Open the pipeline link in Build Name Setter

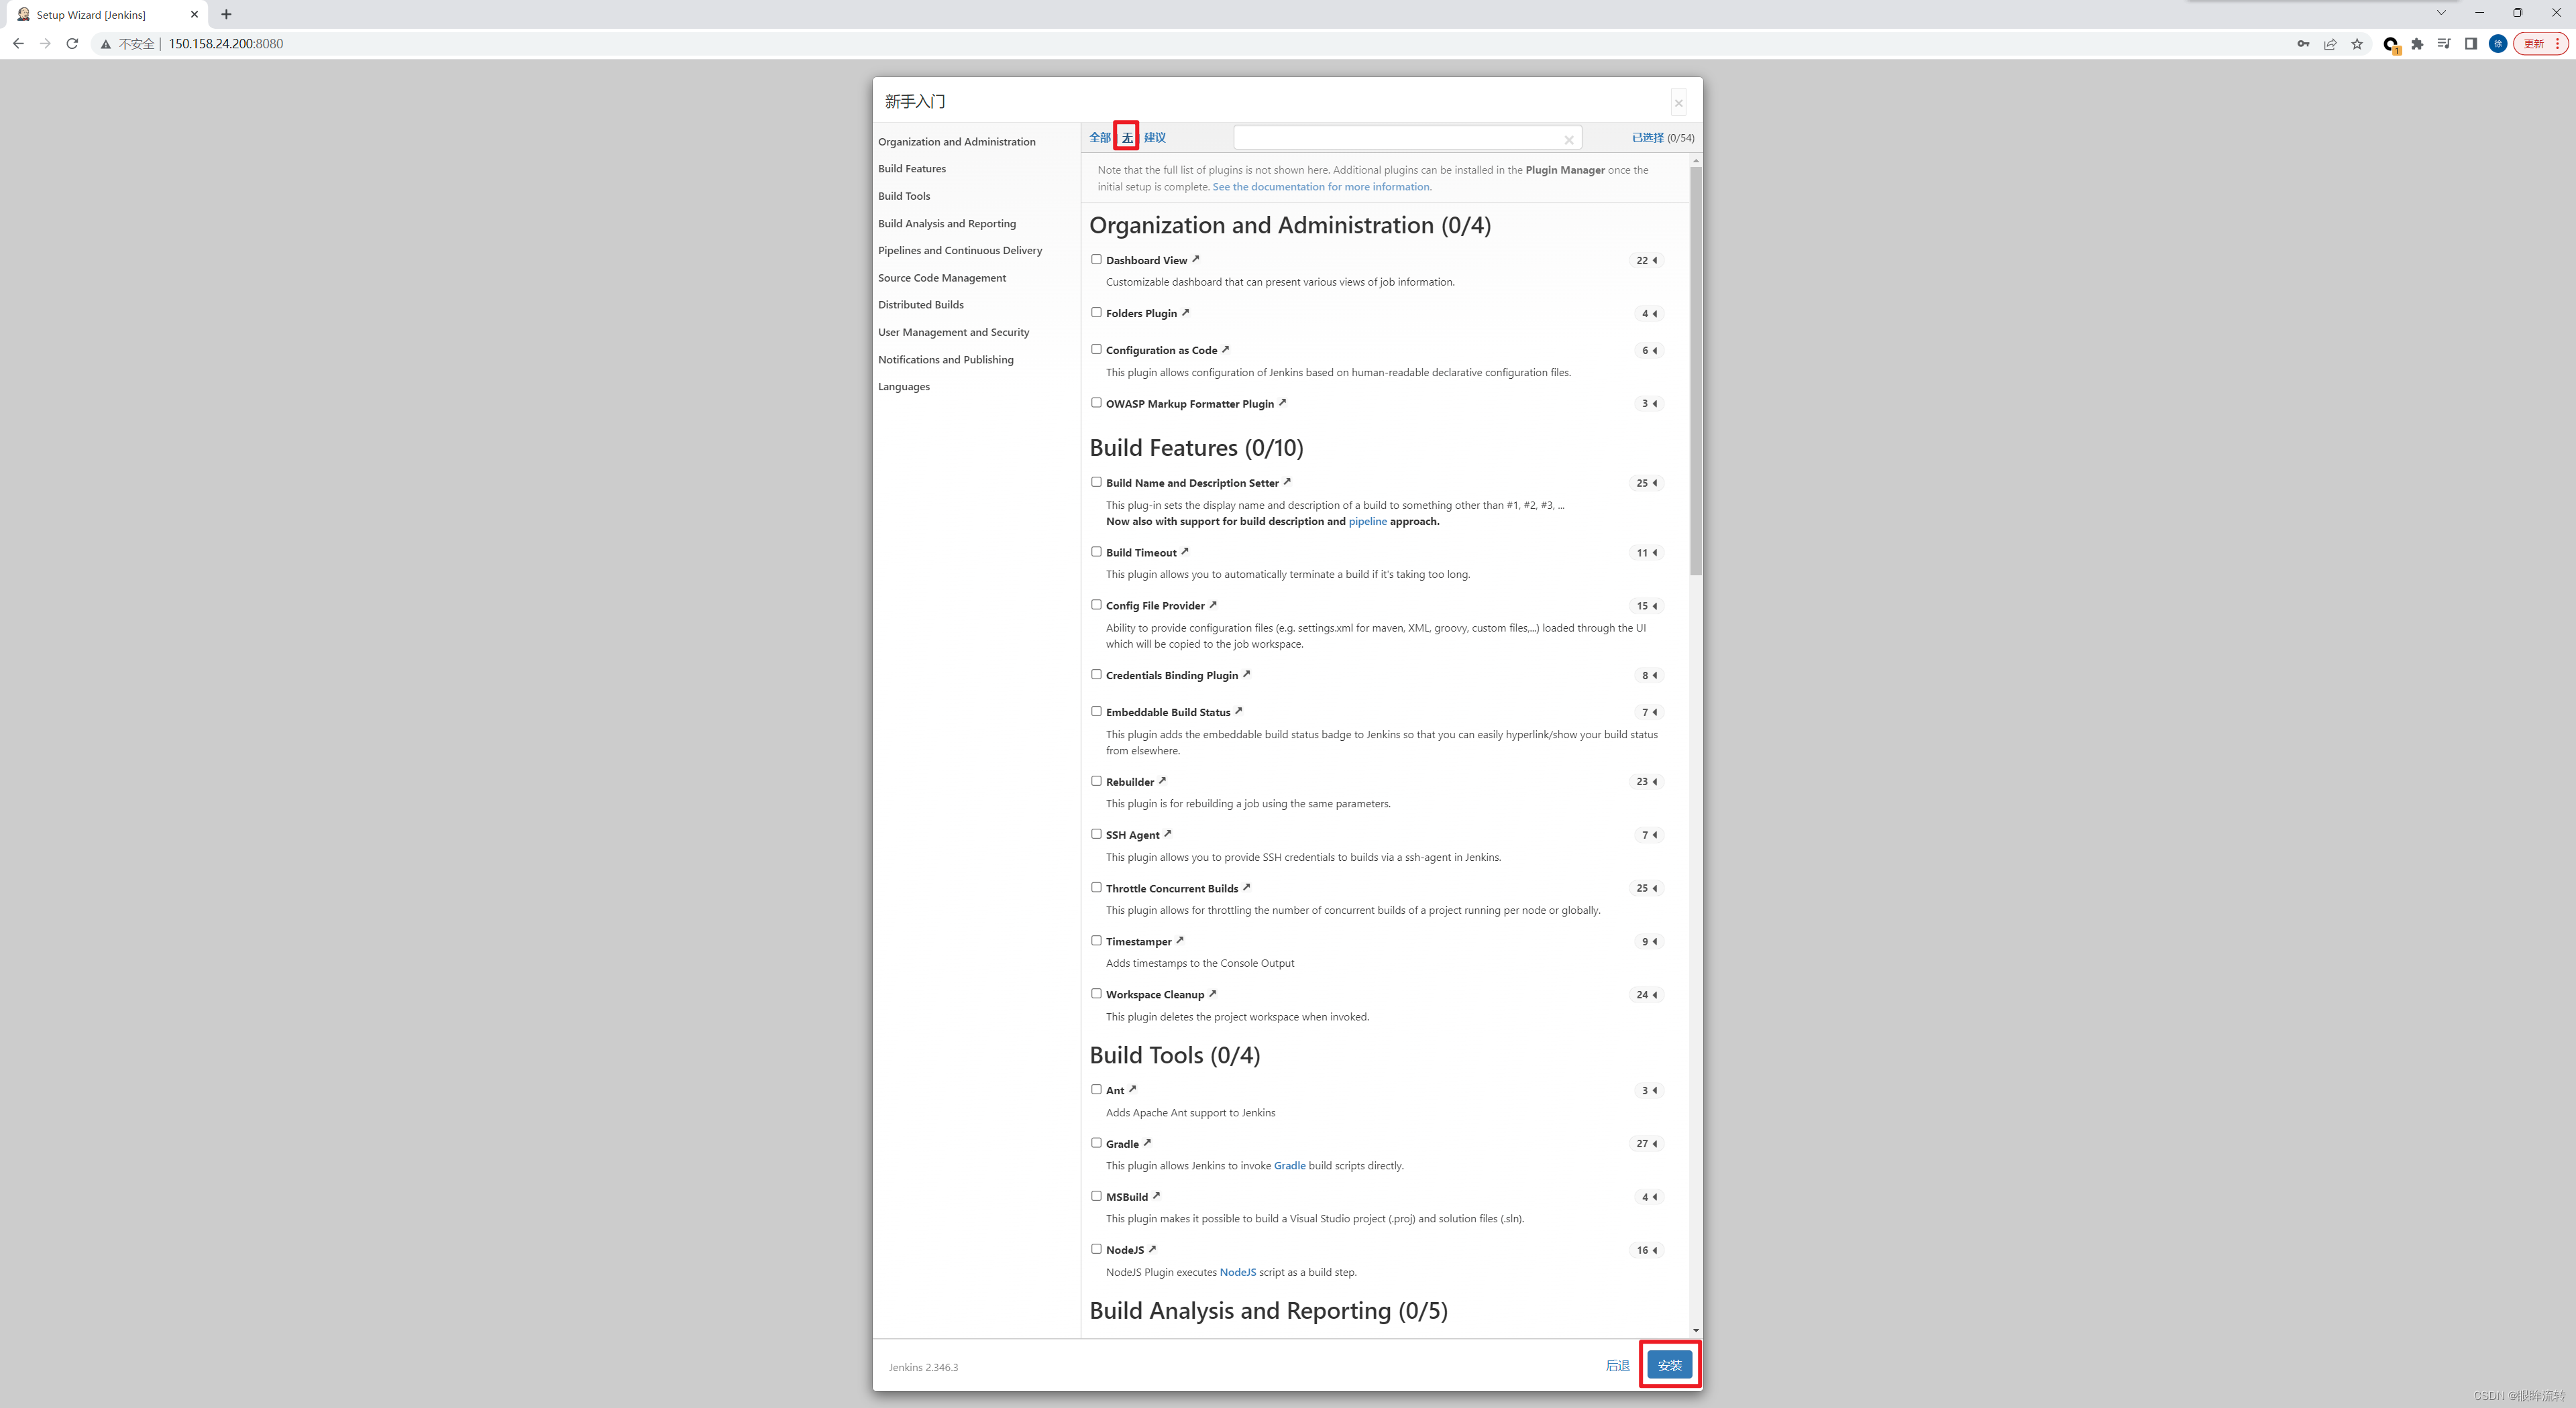tap(1367, 522)
